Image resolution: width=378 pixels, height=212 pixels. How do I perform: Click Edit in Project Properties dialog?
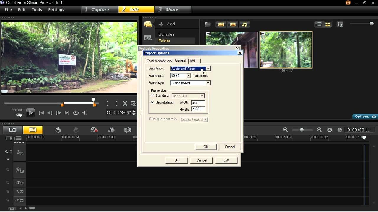pyautogui.click(x=226, y=160)
